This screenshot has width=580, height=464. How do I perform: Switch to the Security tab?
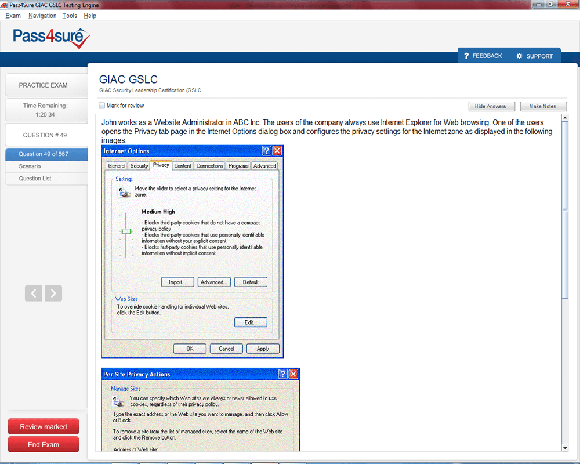139,166
